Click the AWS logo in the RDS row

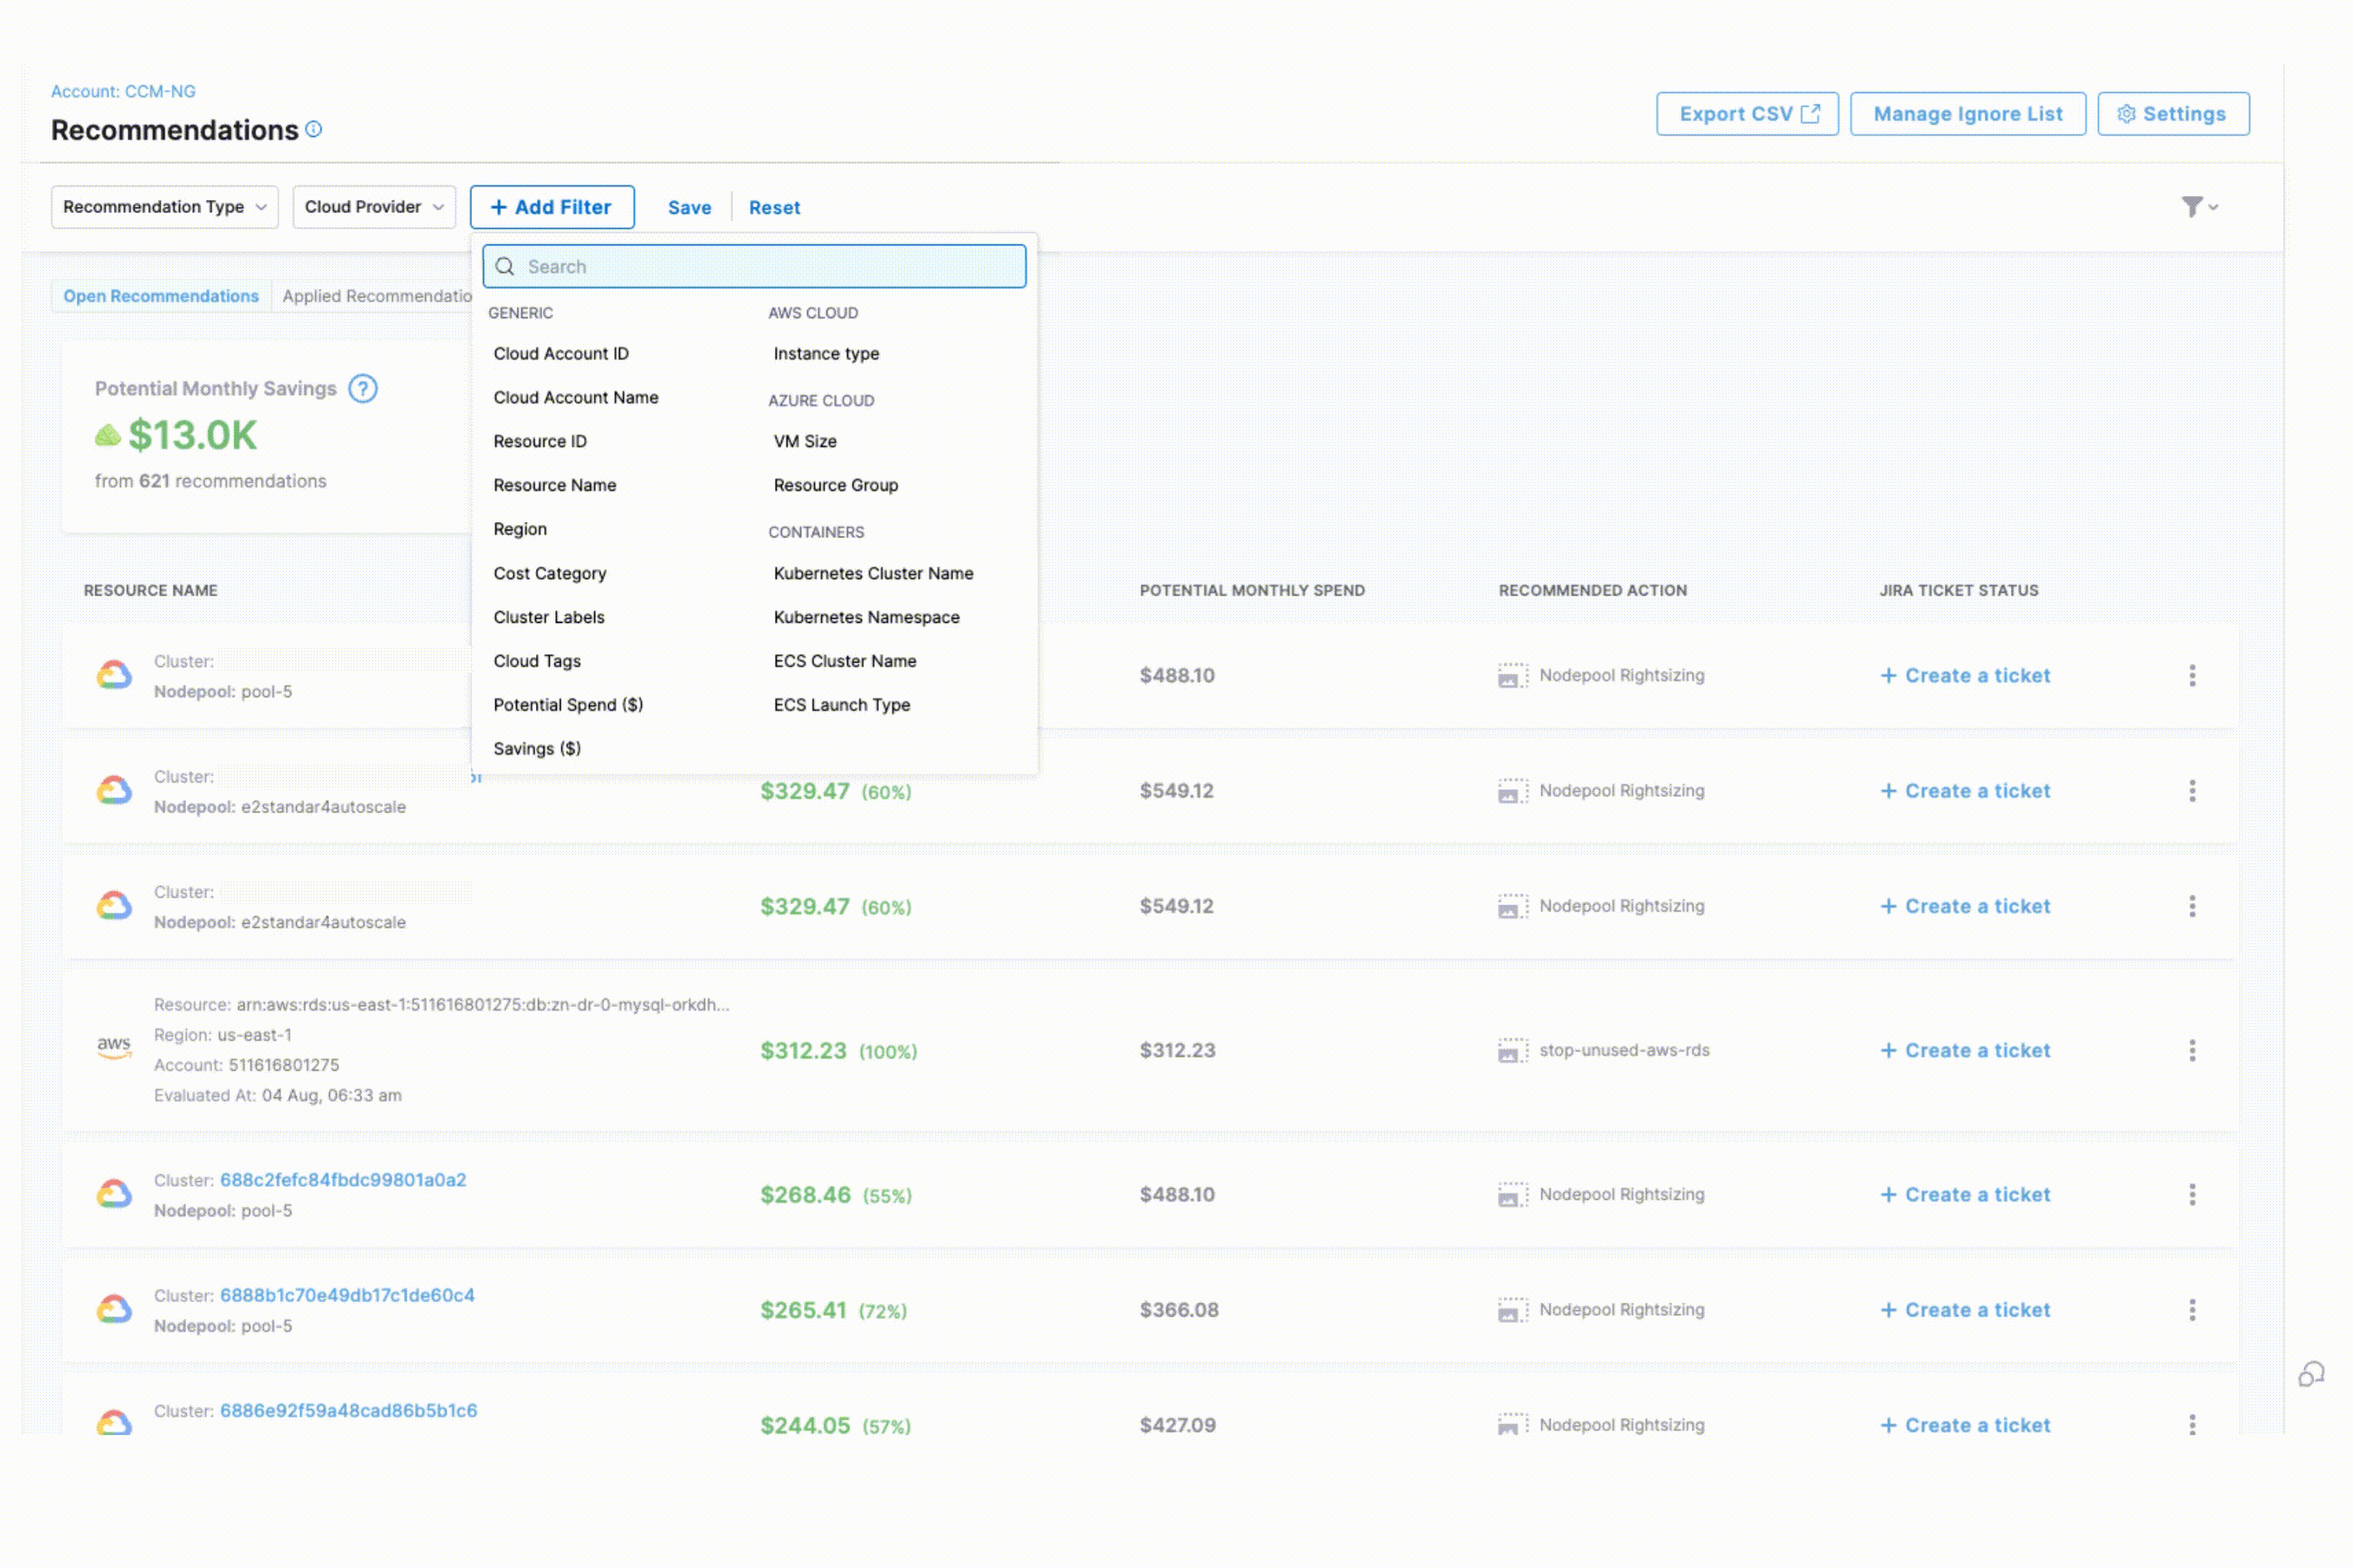pos(114,1047)
